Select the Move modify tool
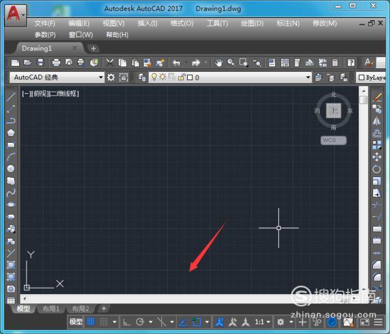The image size is (390, 334). click(x=377, y=157)
